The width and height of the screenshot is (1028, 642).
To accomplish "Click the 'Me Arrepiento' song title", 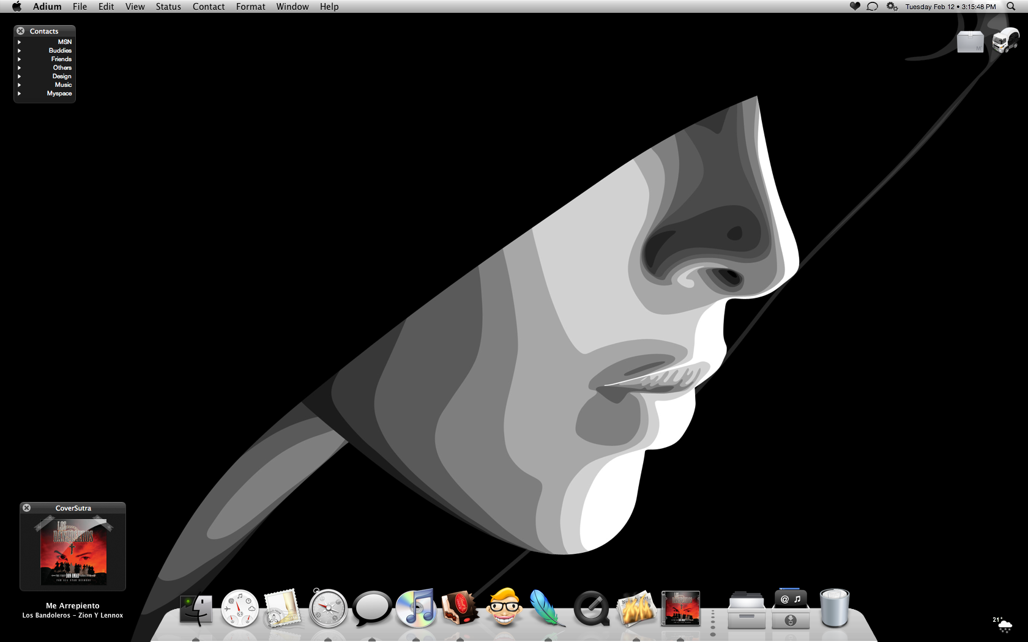I will coord(73,606).
